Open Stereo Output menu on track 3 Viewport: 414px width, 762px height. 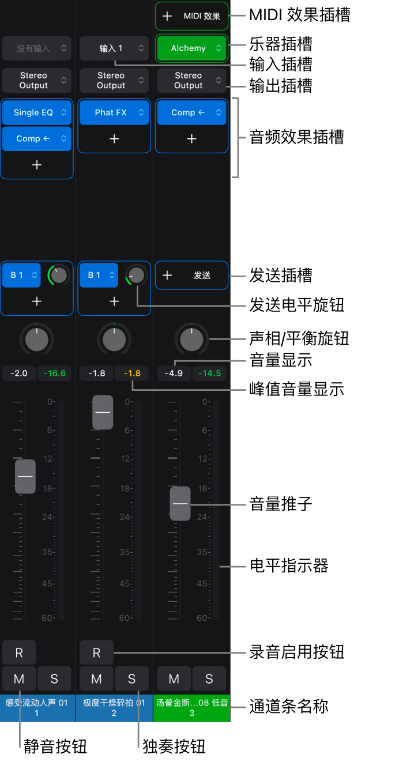coord(191,81)
